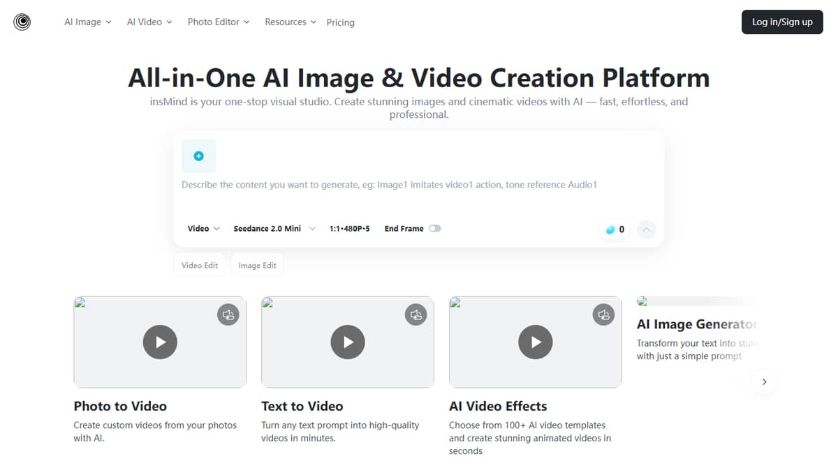Click the 'All-in-One AI Image & Video' heading
This screenshot has height=470, width=838.
pos(419,77)
